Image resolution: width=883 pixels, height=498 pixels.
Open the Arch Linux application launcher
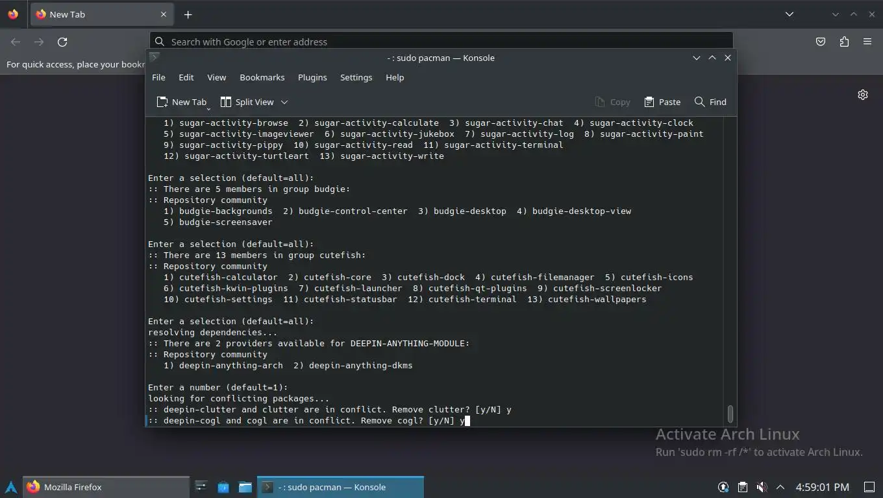(x=11, y=487)
